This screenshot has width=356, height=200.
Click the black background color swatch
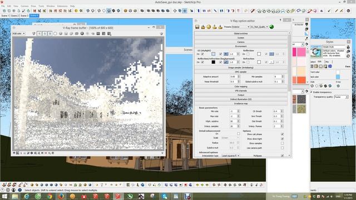[213, 62]
